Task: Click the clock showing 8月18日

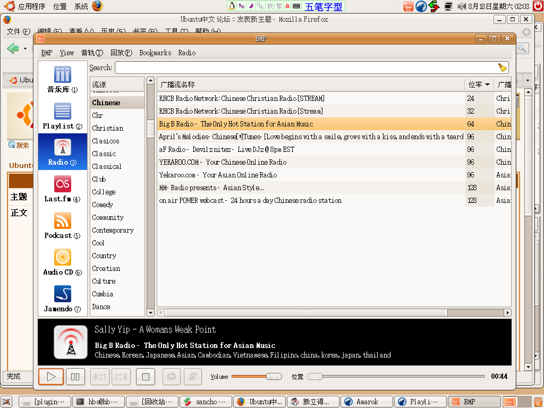Action: (498, 6)
